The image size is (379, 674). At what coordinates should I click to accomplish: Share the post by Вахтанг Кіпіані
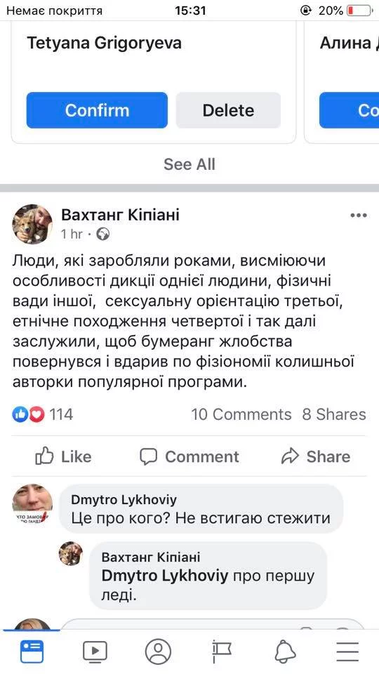[x=316, y=456]
